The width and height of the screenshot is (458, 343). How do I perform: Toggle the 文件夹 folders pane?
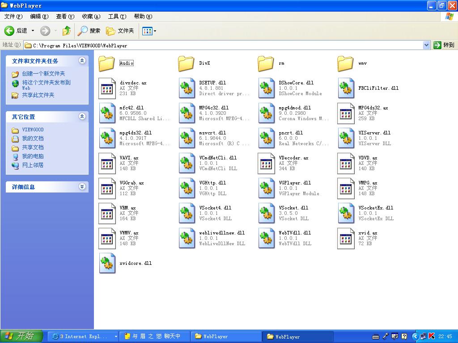[x=120, y=31]
